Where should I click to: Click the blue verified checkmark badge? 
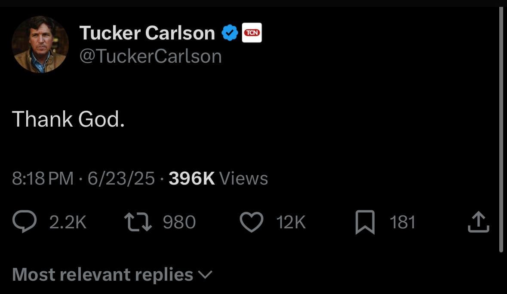[230, 33]
